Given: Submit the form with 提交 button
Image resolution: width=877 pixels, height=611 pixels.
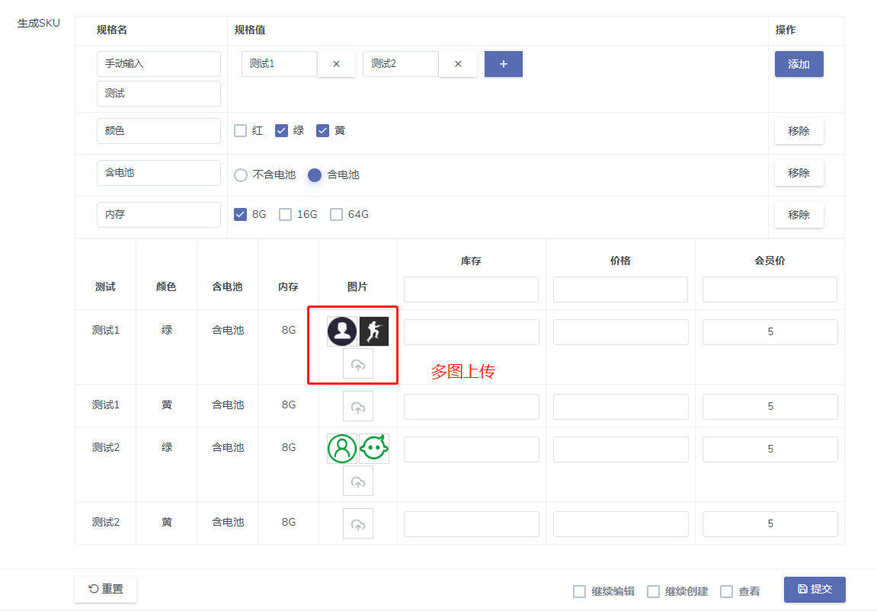Looking at the screenshot, I should click(815, 589).
